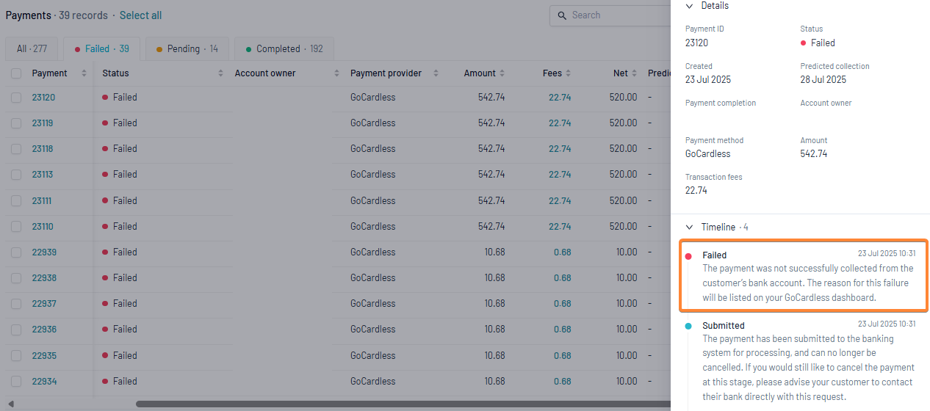Click the search magnifier icon
Screen dimensions: 930x411
(563, 15)
